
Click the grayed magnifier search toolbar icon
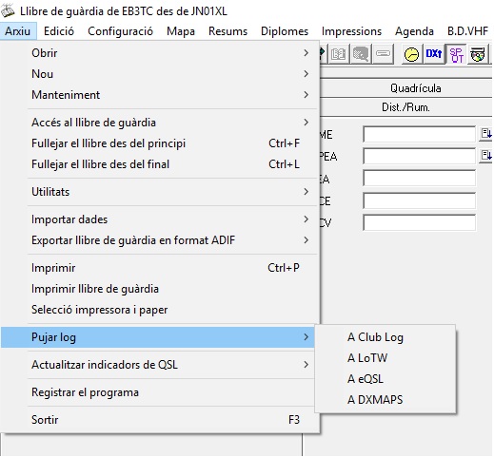[361, 54]
